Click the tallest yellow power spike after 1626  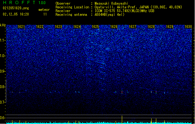(122, 120)
